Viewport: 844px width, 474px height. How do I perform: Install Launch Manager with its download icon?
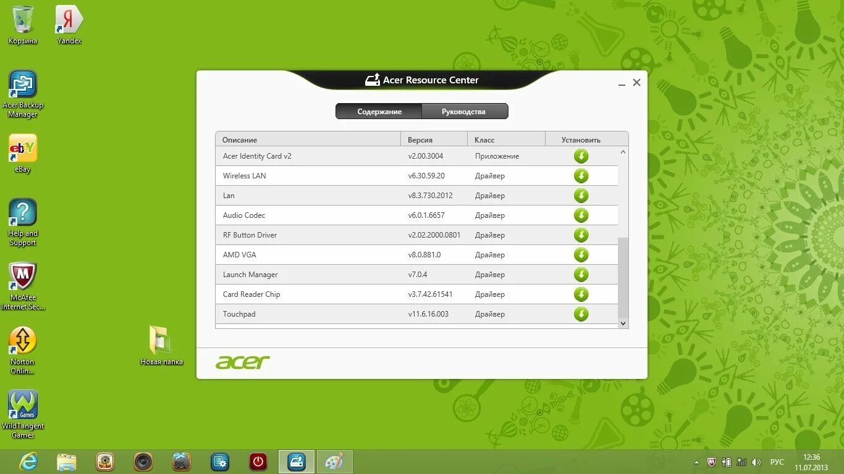click(x=581, y=275)
